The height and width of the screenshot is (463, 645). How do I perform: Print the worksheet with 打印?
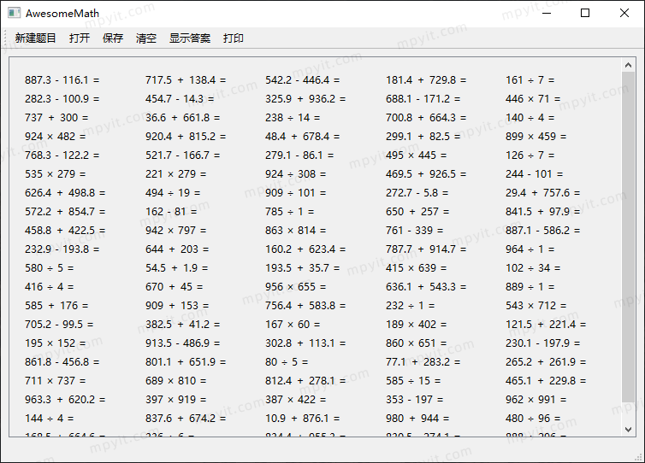click(x=234, y=38)
